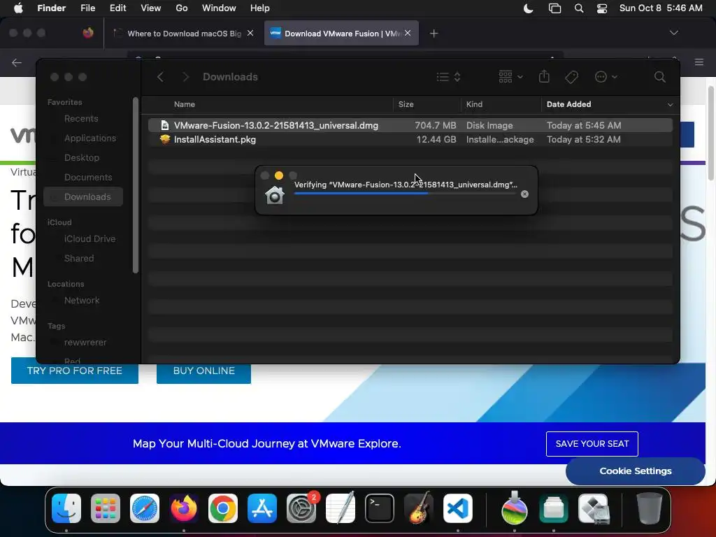Click the BUY ONLINE button

[x=203, y=371]
